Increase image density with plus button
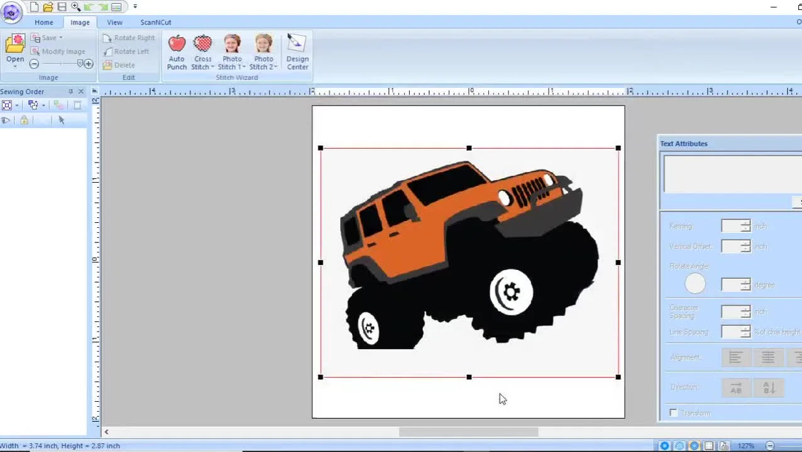This screenshot has width=802, height=452. tap(89, 64)
